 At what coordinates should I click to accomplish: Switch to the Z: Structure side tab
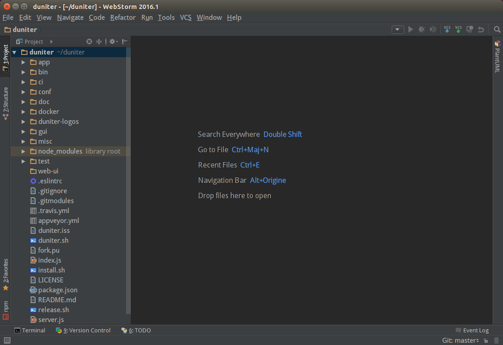click(x=5, y=103)
